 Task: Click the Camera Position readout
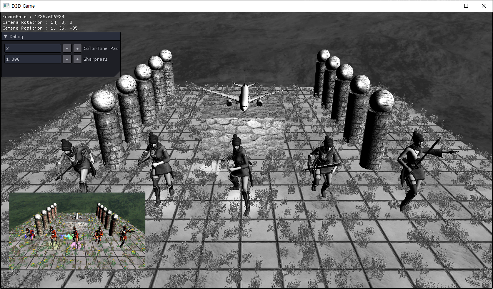40,28
